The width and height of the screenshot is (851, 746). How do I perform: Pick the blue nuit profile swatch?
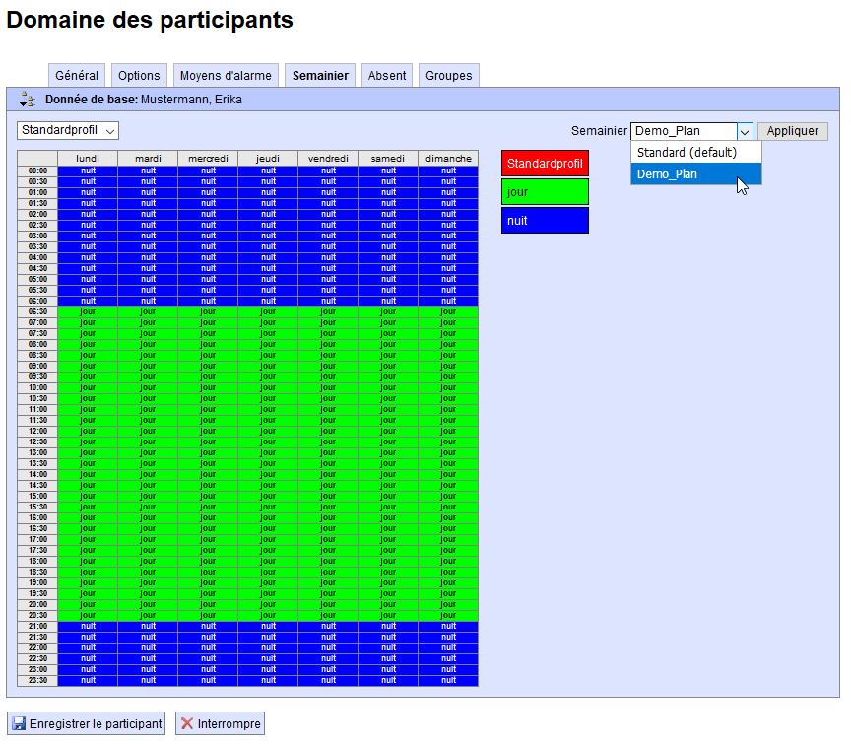(x=545, y=221)
